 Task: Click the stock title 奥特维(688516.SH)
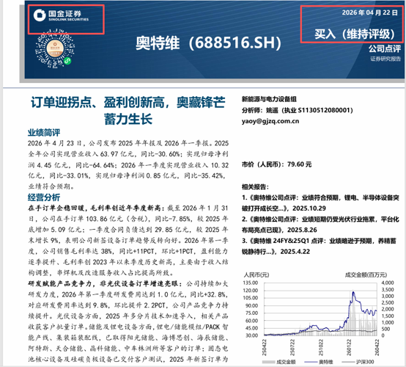[208, 43]
